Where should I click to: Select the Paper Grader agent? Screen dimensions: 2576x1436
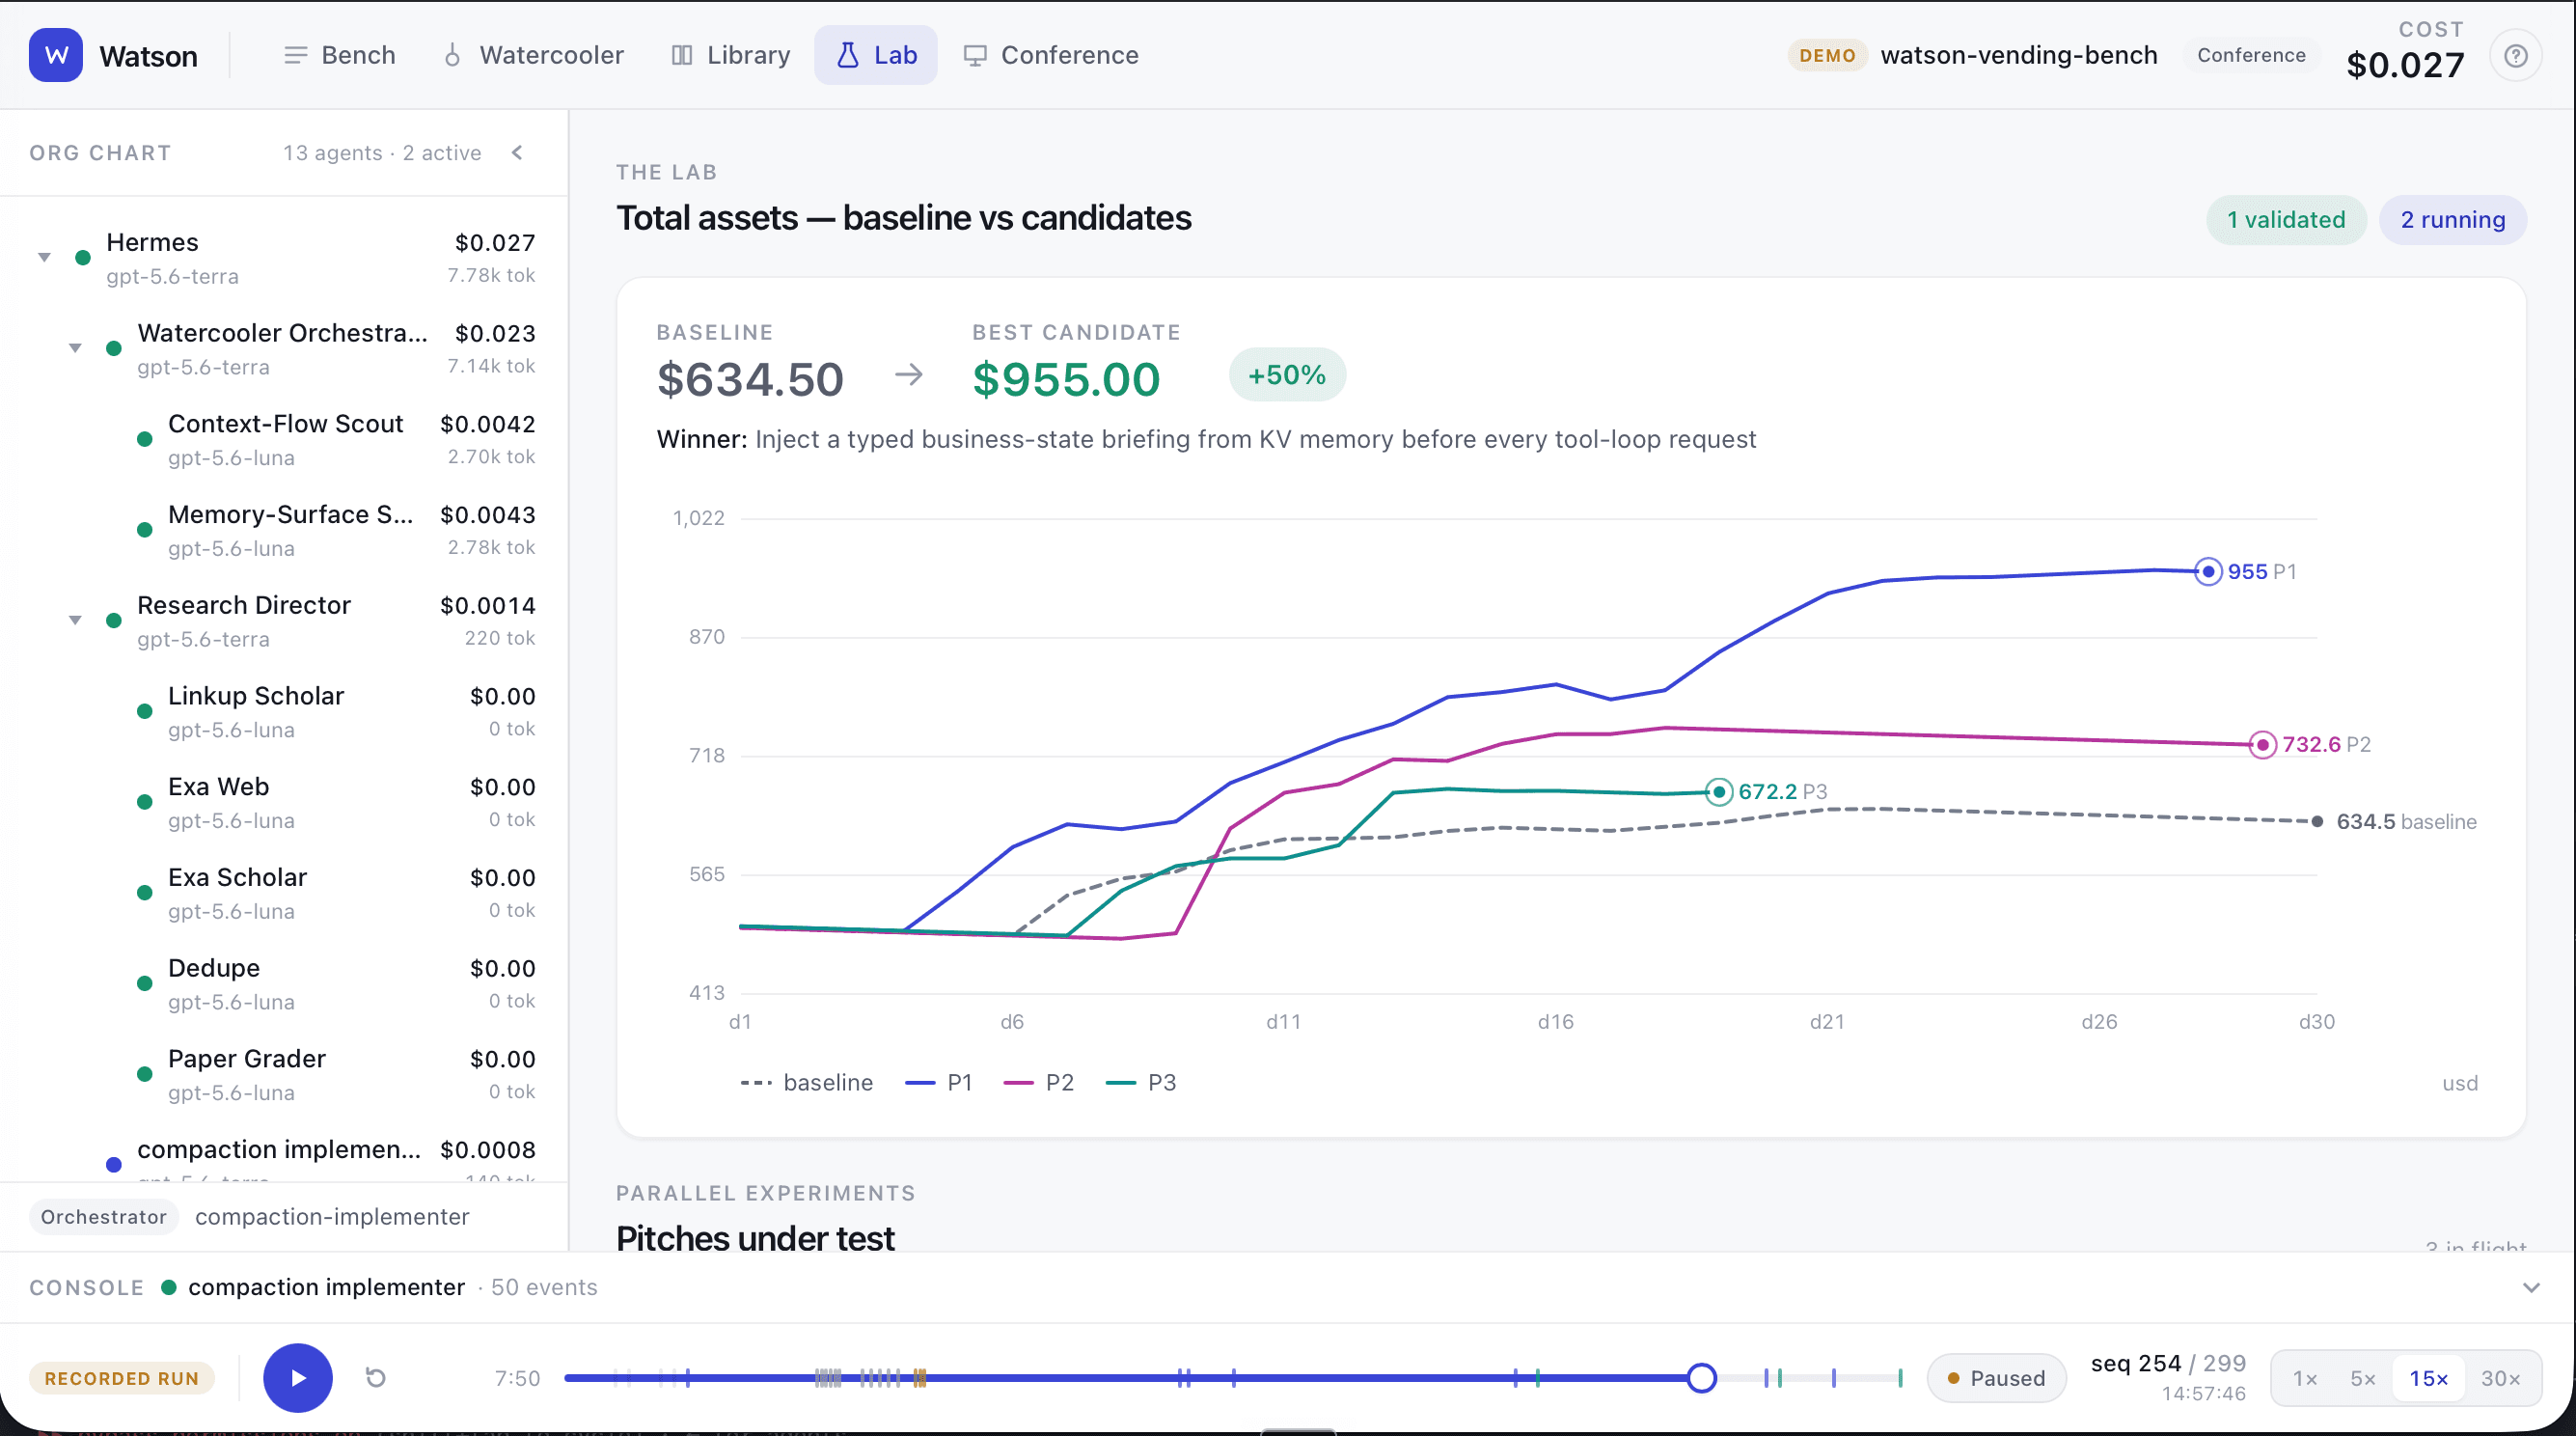[285, 1074]
